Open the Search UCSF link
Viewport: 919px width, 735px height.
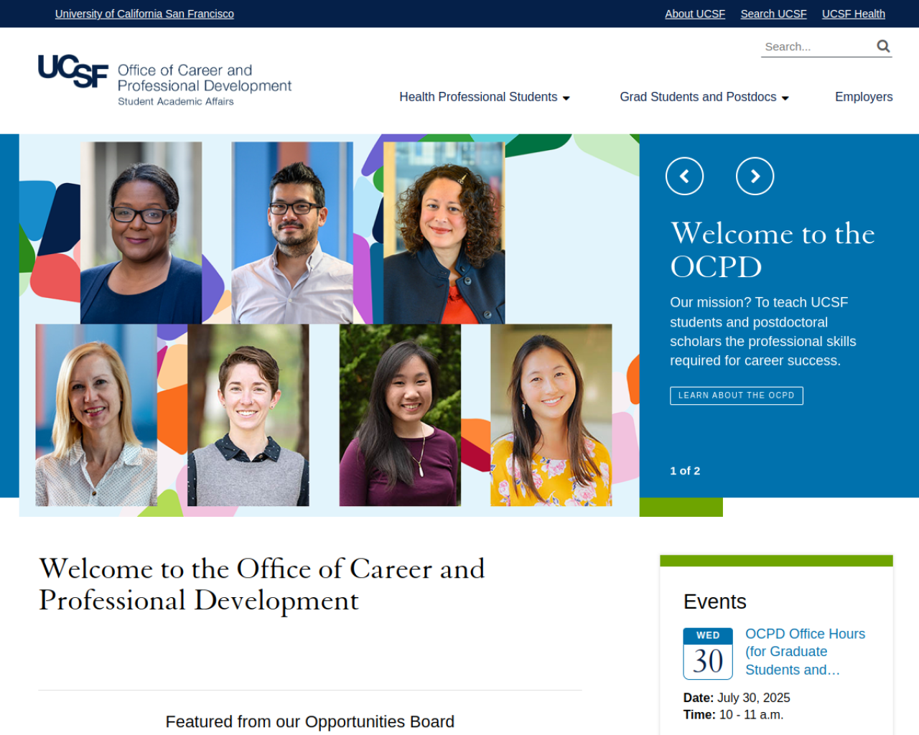click(773, 14)
